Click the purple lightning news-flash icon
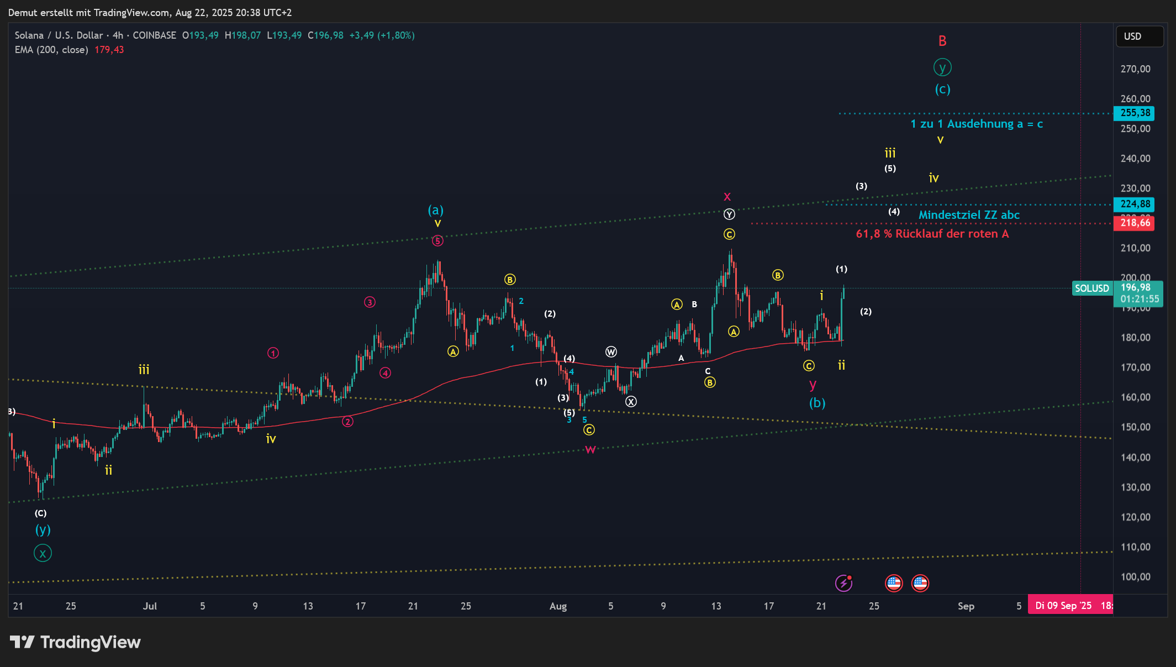 point(843,583)
